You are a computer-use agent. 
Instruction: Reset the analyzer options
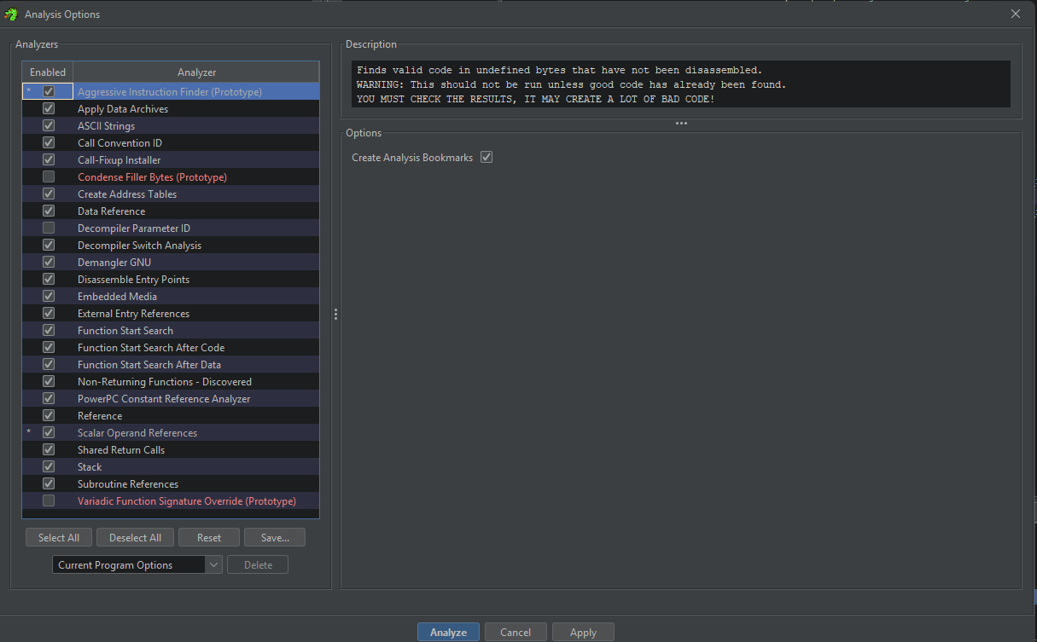coord(208,537)
